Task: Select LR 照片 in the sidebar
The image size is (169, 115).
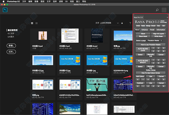Action: tap(11, 37)
